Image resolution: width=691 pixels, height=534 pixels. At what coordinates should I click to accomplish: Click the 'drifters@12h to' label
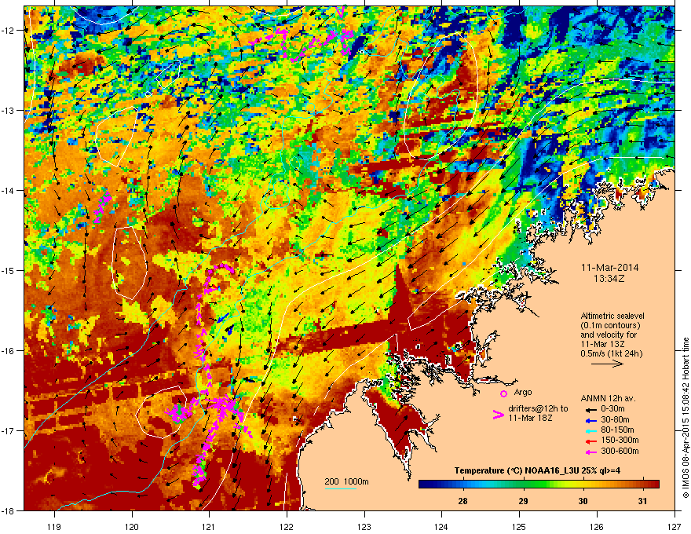[538, 408]
